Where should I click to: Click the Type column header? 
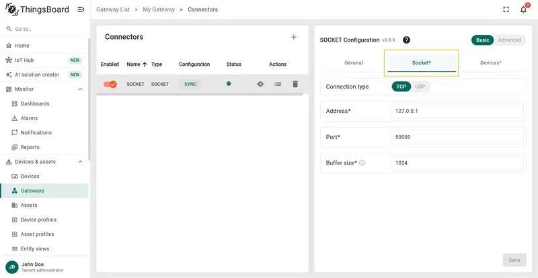[157, 64]
